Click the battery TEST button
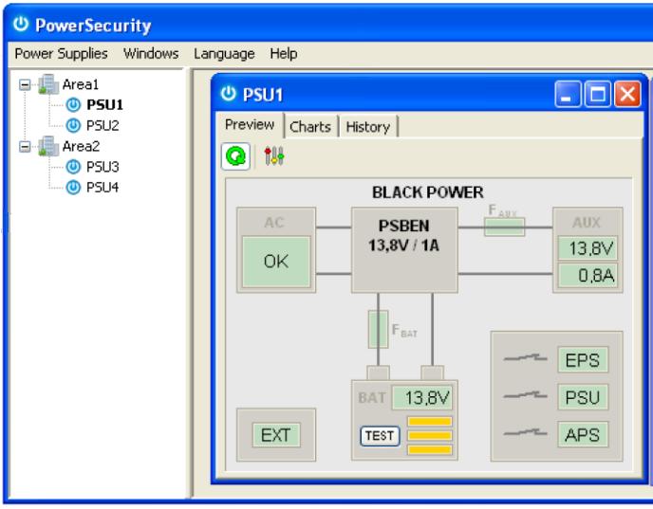The image size is (653, 509). 380,436
